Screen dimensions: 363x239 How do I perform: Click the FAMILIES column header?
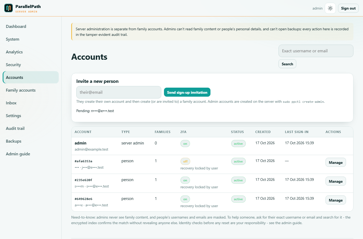tap(163, 132)
